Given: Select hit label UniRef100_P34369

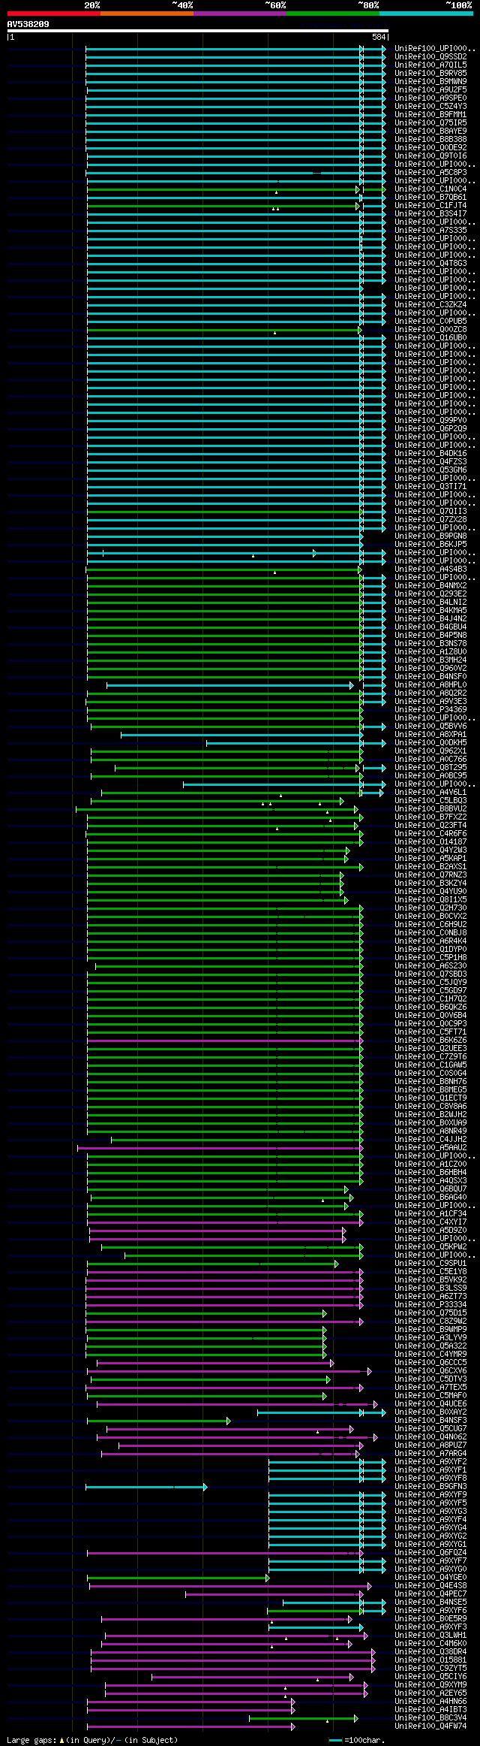Looking at the screenshot, I should pyautogui.click(x=430, y=709).
